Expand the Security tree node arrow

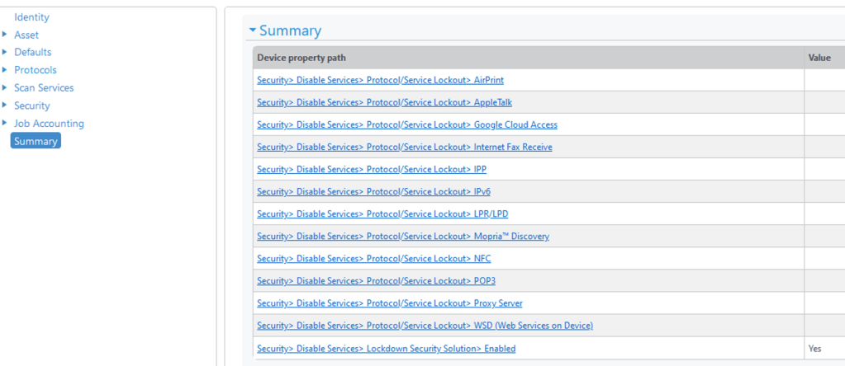coord(5,106)
